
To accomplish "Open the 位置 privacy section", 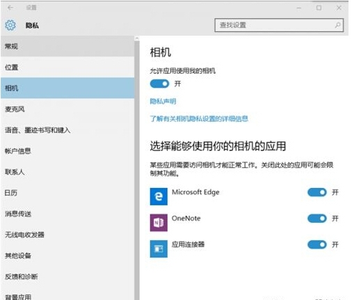I will pyautogui.click(x=67, y=67).
